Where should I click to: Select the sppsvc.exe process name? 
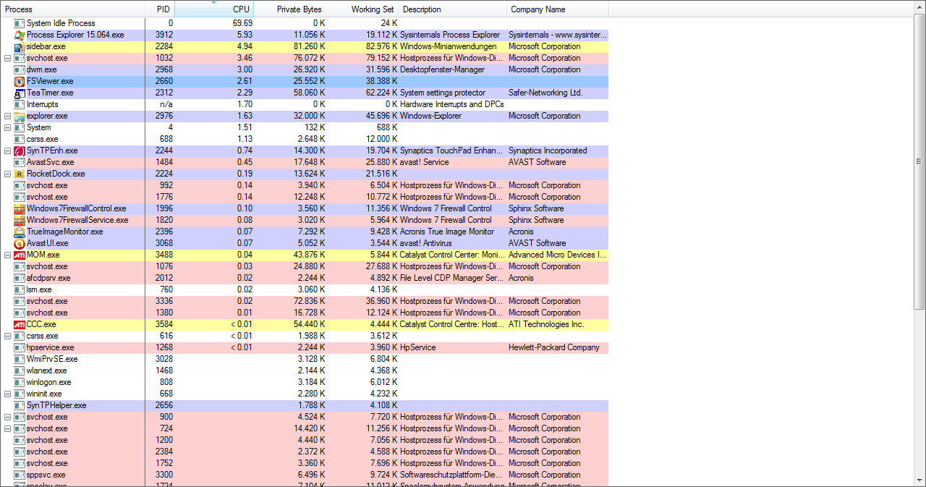coord(46,475)
